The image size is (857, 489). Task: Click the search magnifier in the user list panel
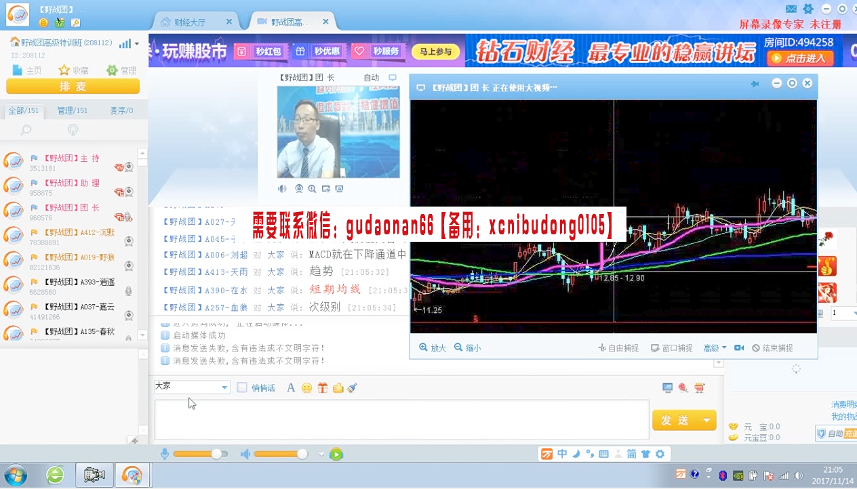[26, 129]
